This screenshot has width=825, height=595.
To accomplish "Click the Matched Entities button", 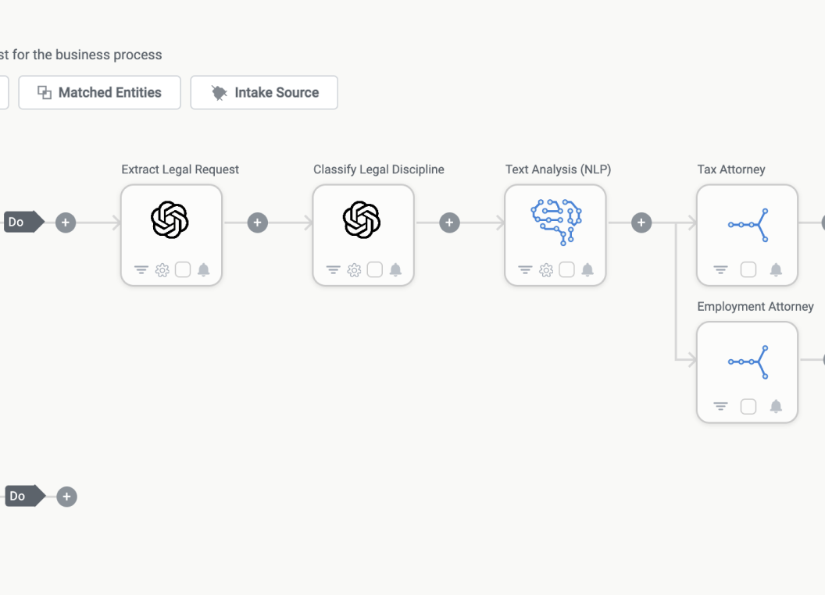I will [x=100, y=93].
